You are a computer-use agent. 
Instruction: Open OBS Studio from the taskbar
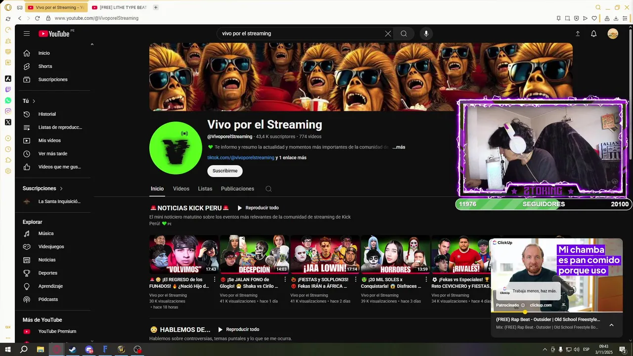click(137, 349)
